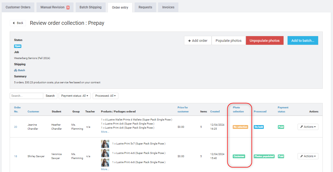Click the order summary production costs text

pyautogui.click(x=57, y=82)
